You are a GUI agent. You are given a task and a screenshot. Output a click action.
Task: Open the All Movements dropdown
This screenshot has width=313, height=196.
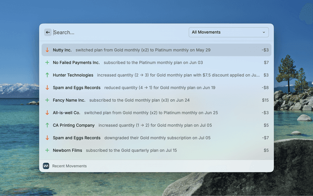[x=228, y=32]
